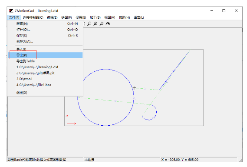
Task: Open the 语言(L) menu
Action: (x=138, y=17)
